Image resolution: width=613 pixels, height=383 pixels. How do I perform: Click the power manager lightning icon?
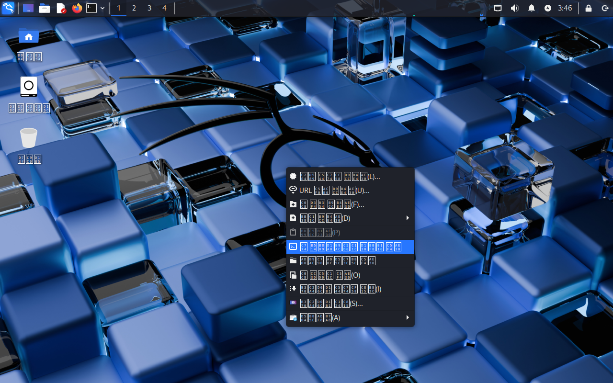click(548, 8)
